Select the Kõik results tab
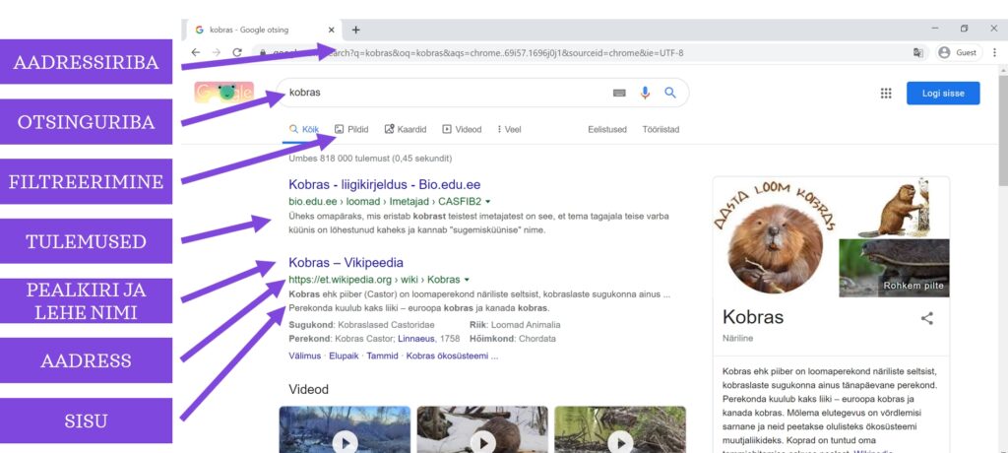 [304, 129]
